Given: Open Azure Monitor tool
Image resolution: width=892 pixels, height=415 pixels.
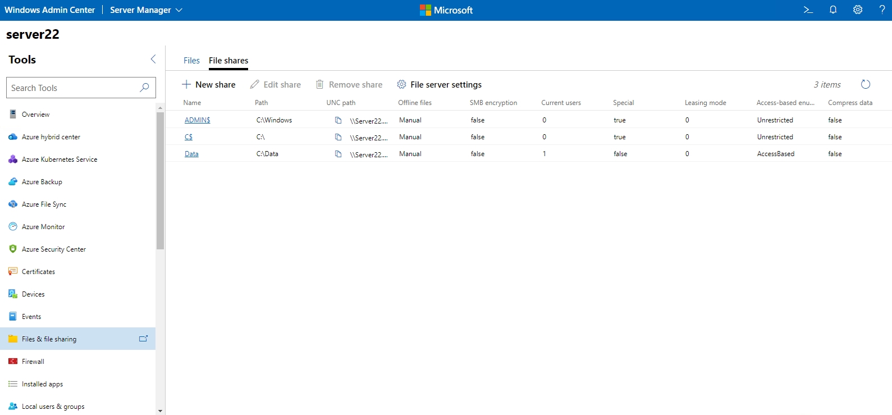Looking at the screenshot, I should tap(43, 227).
